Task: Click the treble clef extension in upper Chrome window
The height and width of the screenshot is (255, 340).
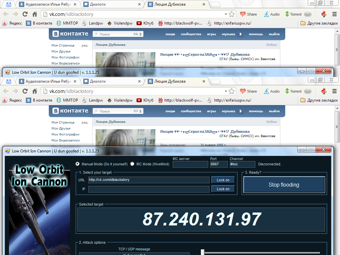Action: tap(324, 14)
